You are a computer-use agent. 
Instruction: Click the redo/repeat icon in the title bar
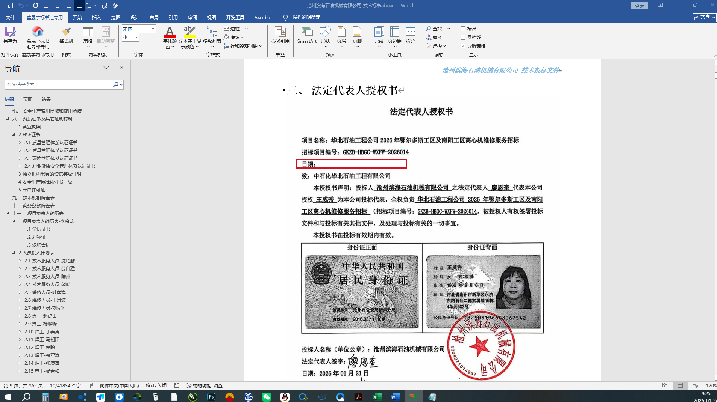tap(35, 6)
